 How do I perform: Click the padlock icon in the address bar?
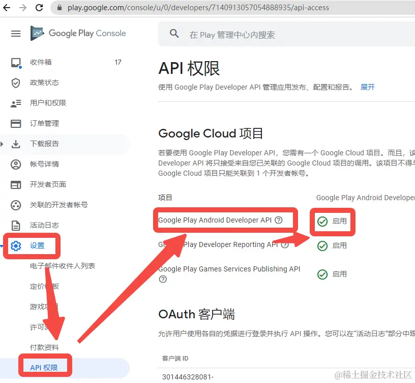(60, 8)
